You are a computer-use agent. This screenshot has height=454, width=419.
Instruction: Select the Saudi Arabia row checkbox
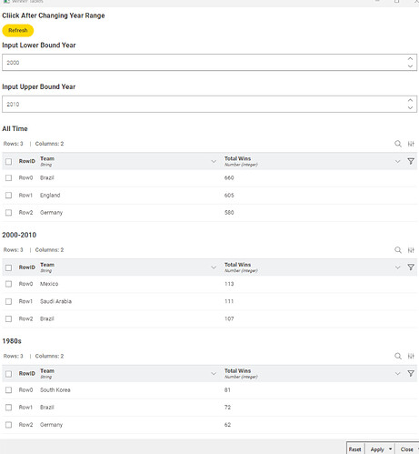(8, 301)
